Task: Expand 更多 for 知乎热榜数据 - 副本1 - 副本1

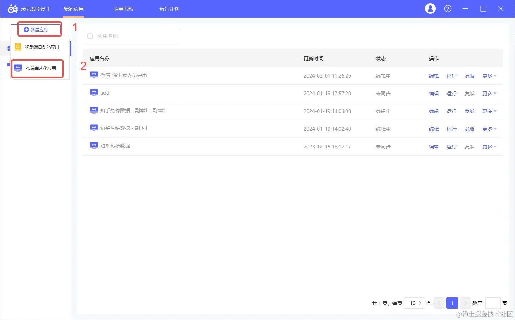Action: coord(489,111)
